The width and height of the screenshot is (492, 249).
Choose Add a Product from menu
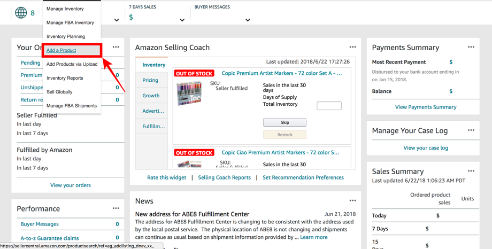tap(61, 50)
